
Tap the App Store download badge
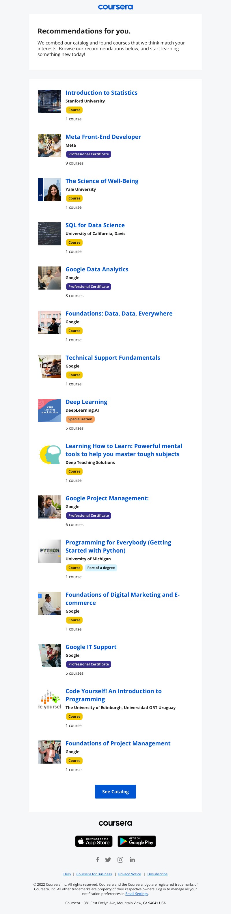click(x=94, y=841)
